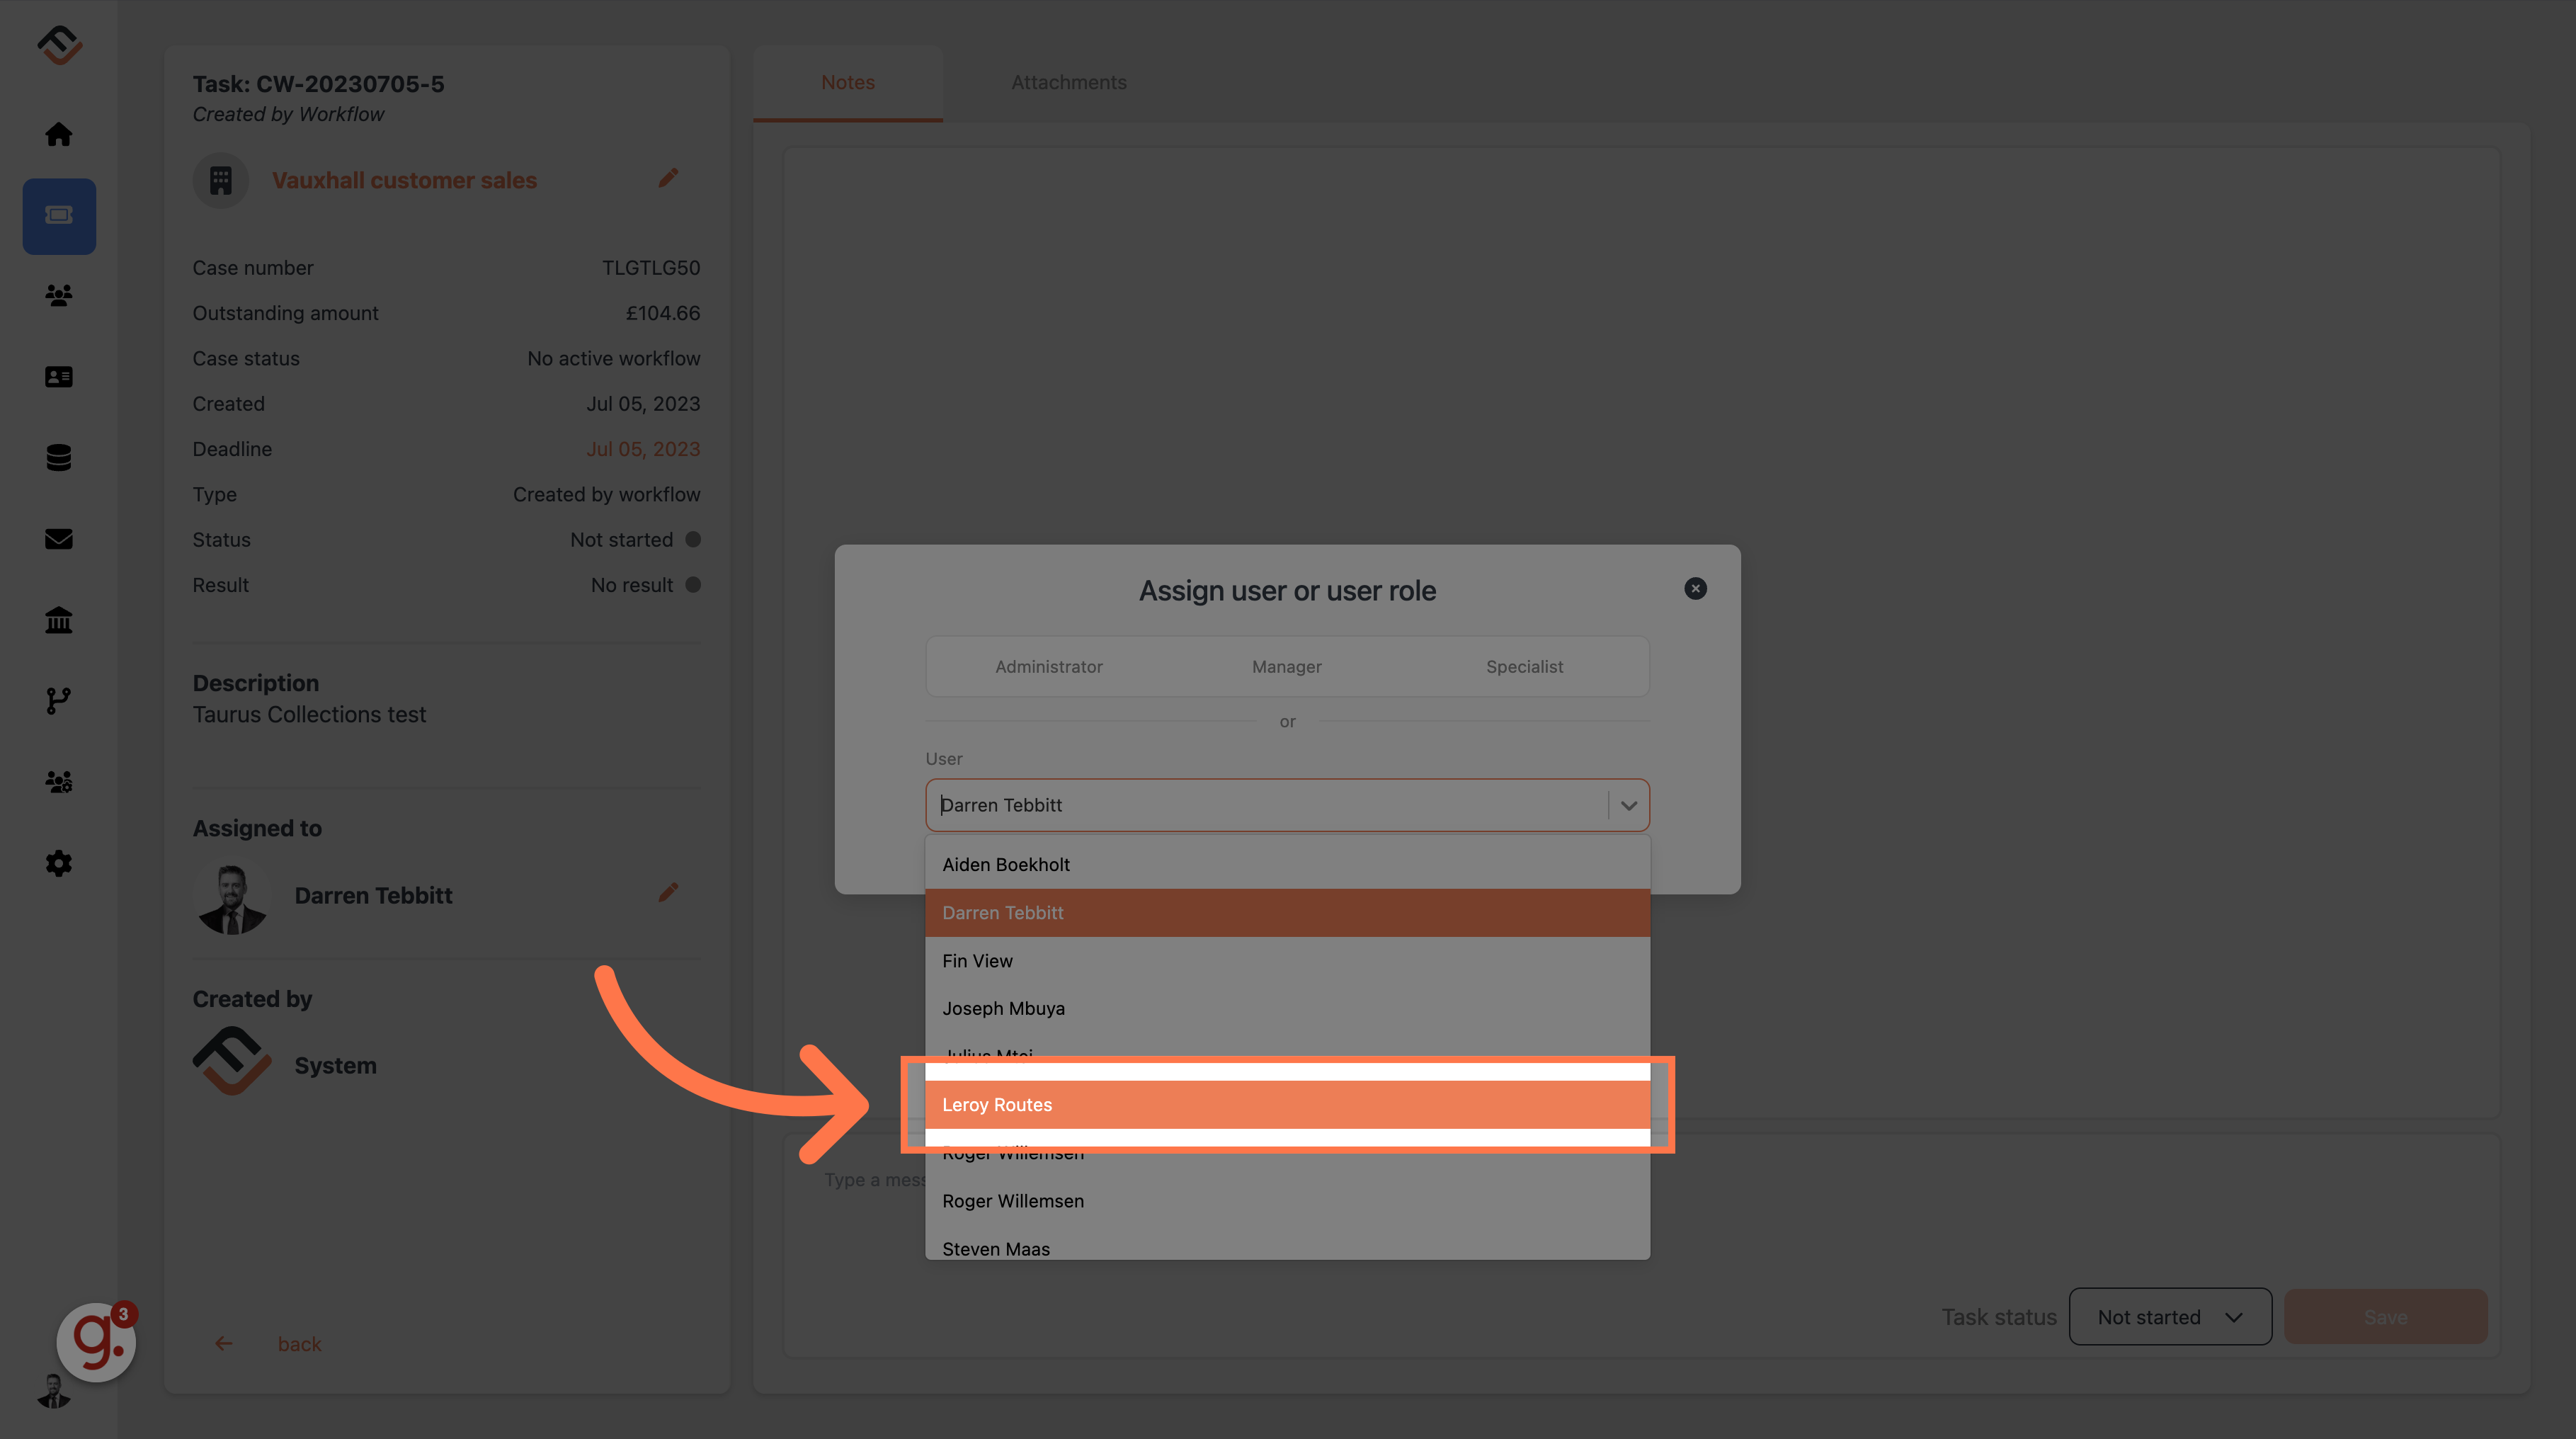
Task: Choose Darren Tebbitt from user list
Action: [x=1287, y=913]
